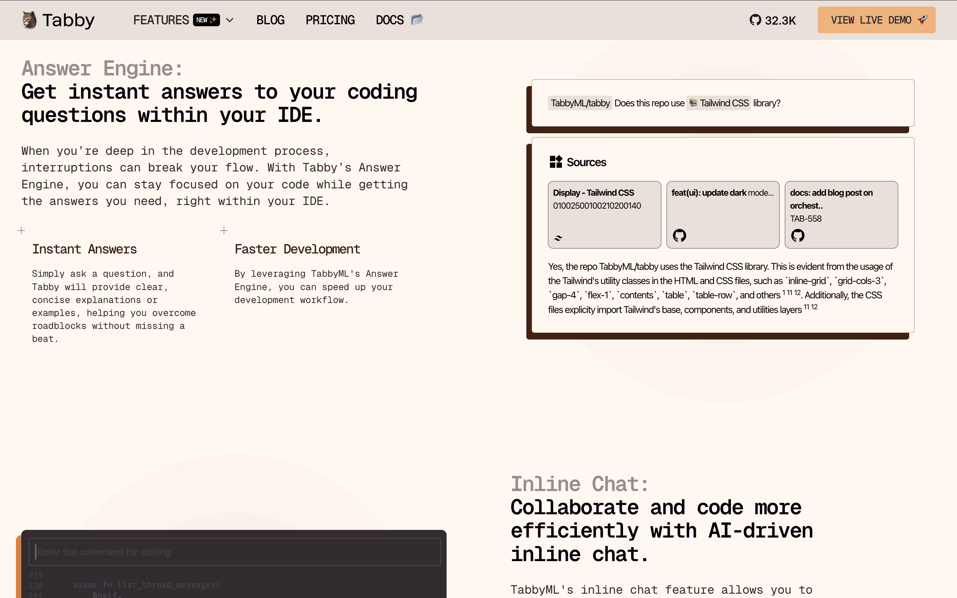Focus the command for editing input
Viewport: 957px width, 598px height.
click(235, 552)
